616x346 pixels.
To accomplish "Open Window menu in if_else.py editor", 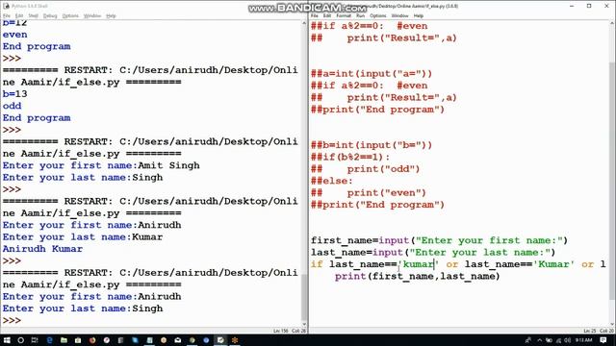I will pos(399,15).
